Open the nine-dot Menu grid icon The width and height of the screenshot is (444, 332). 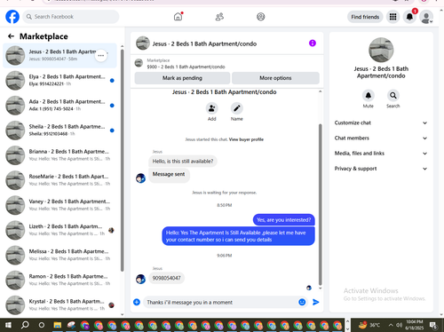click(x=392, y=17)
